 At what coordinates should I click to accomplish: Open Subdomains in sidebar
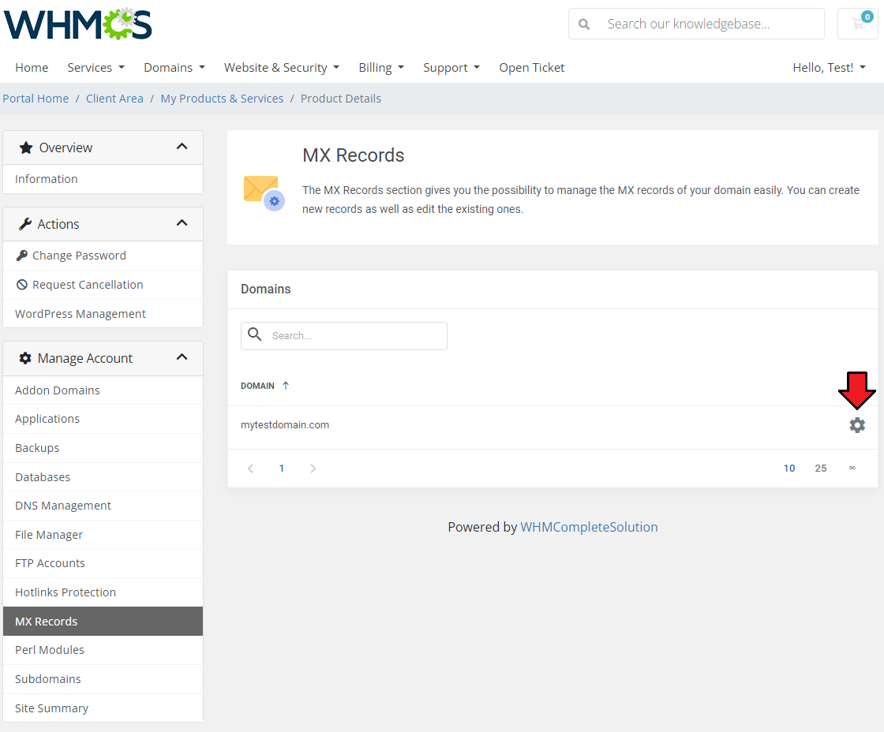tap(103, 679)
